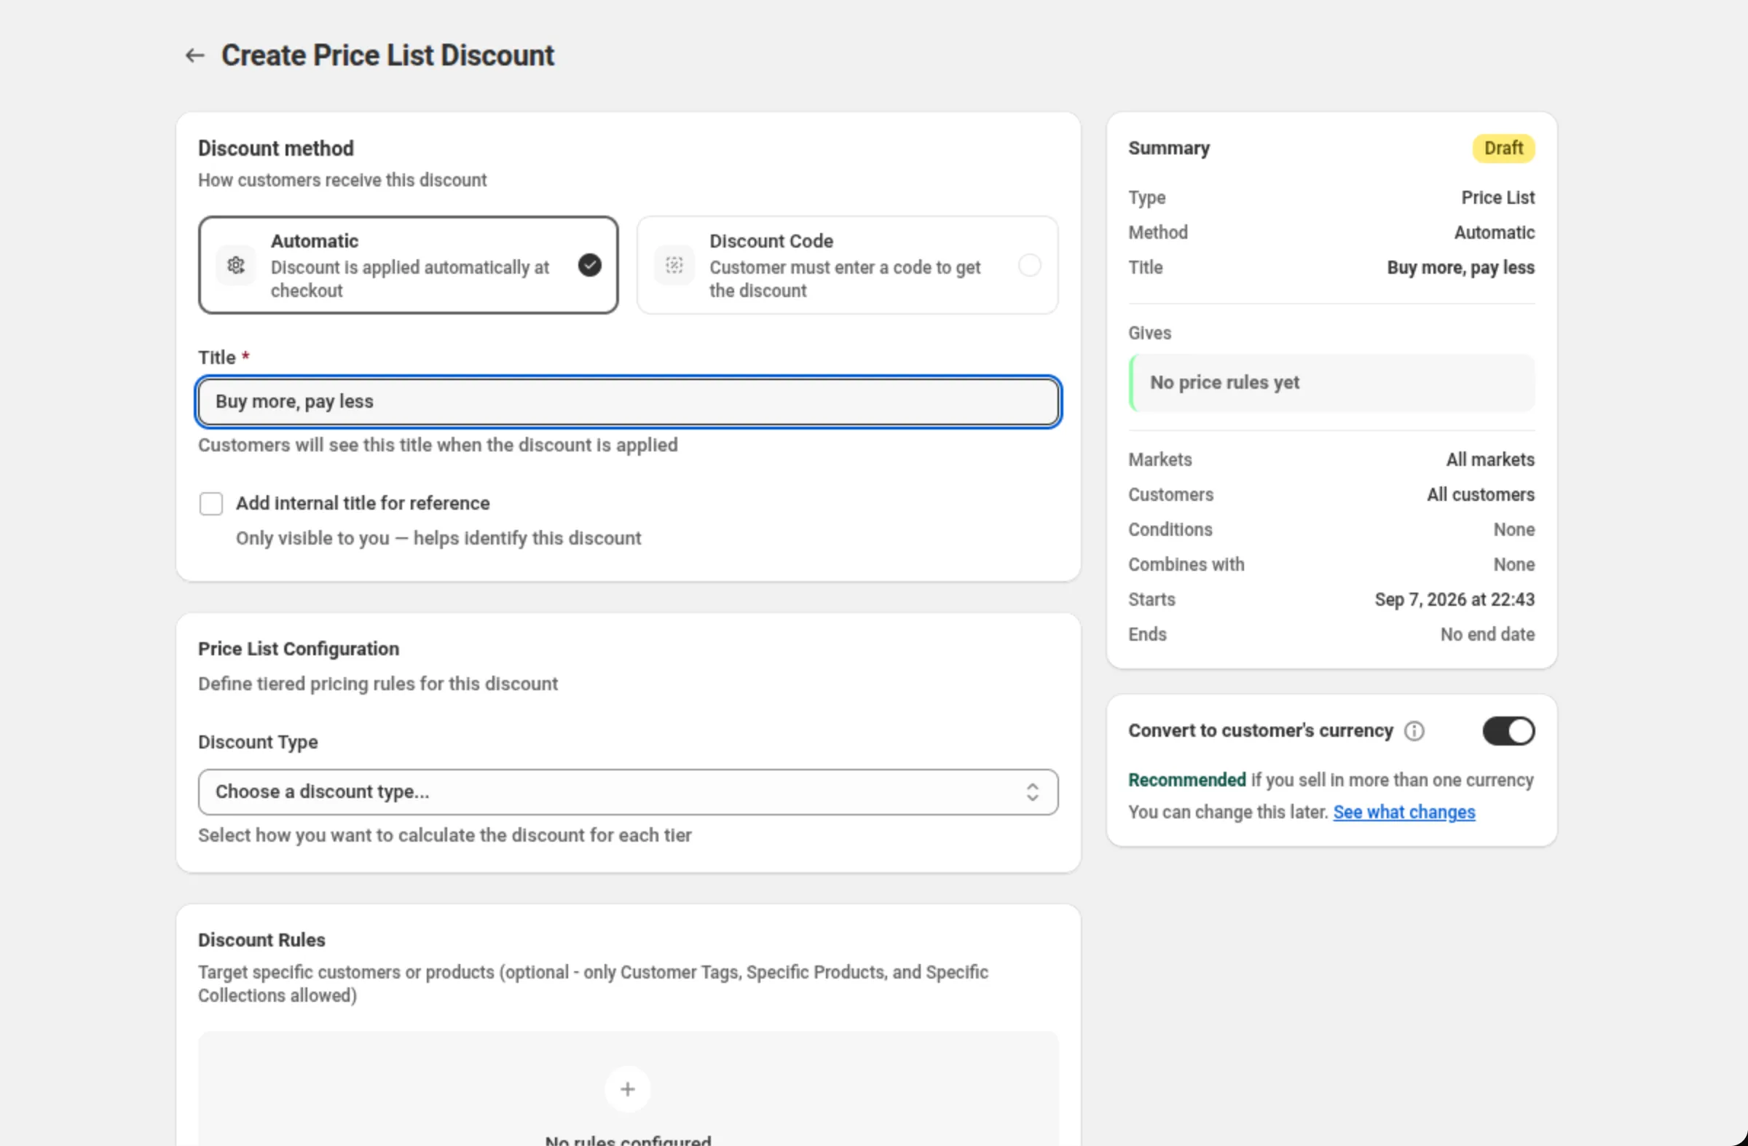Screen dimensions: 1748x1146
Task: Click the Conditions label in Summary
Action: click(x=1170, y=529)
